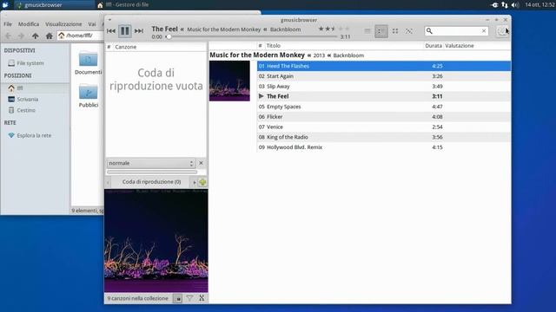Viewport: 556px width, 312px height.
Task: Open the Modifica menu in file manager
Action: (x=29, y=24)
